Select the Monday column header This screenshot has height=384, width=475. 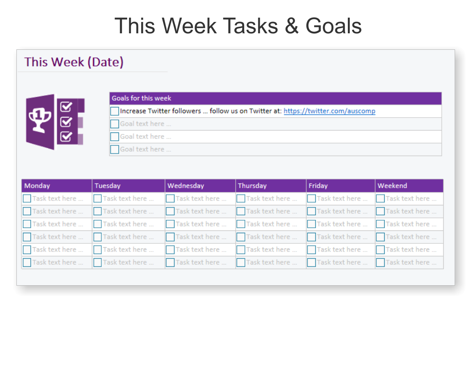pyautogui.click(x=57, y=186)
